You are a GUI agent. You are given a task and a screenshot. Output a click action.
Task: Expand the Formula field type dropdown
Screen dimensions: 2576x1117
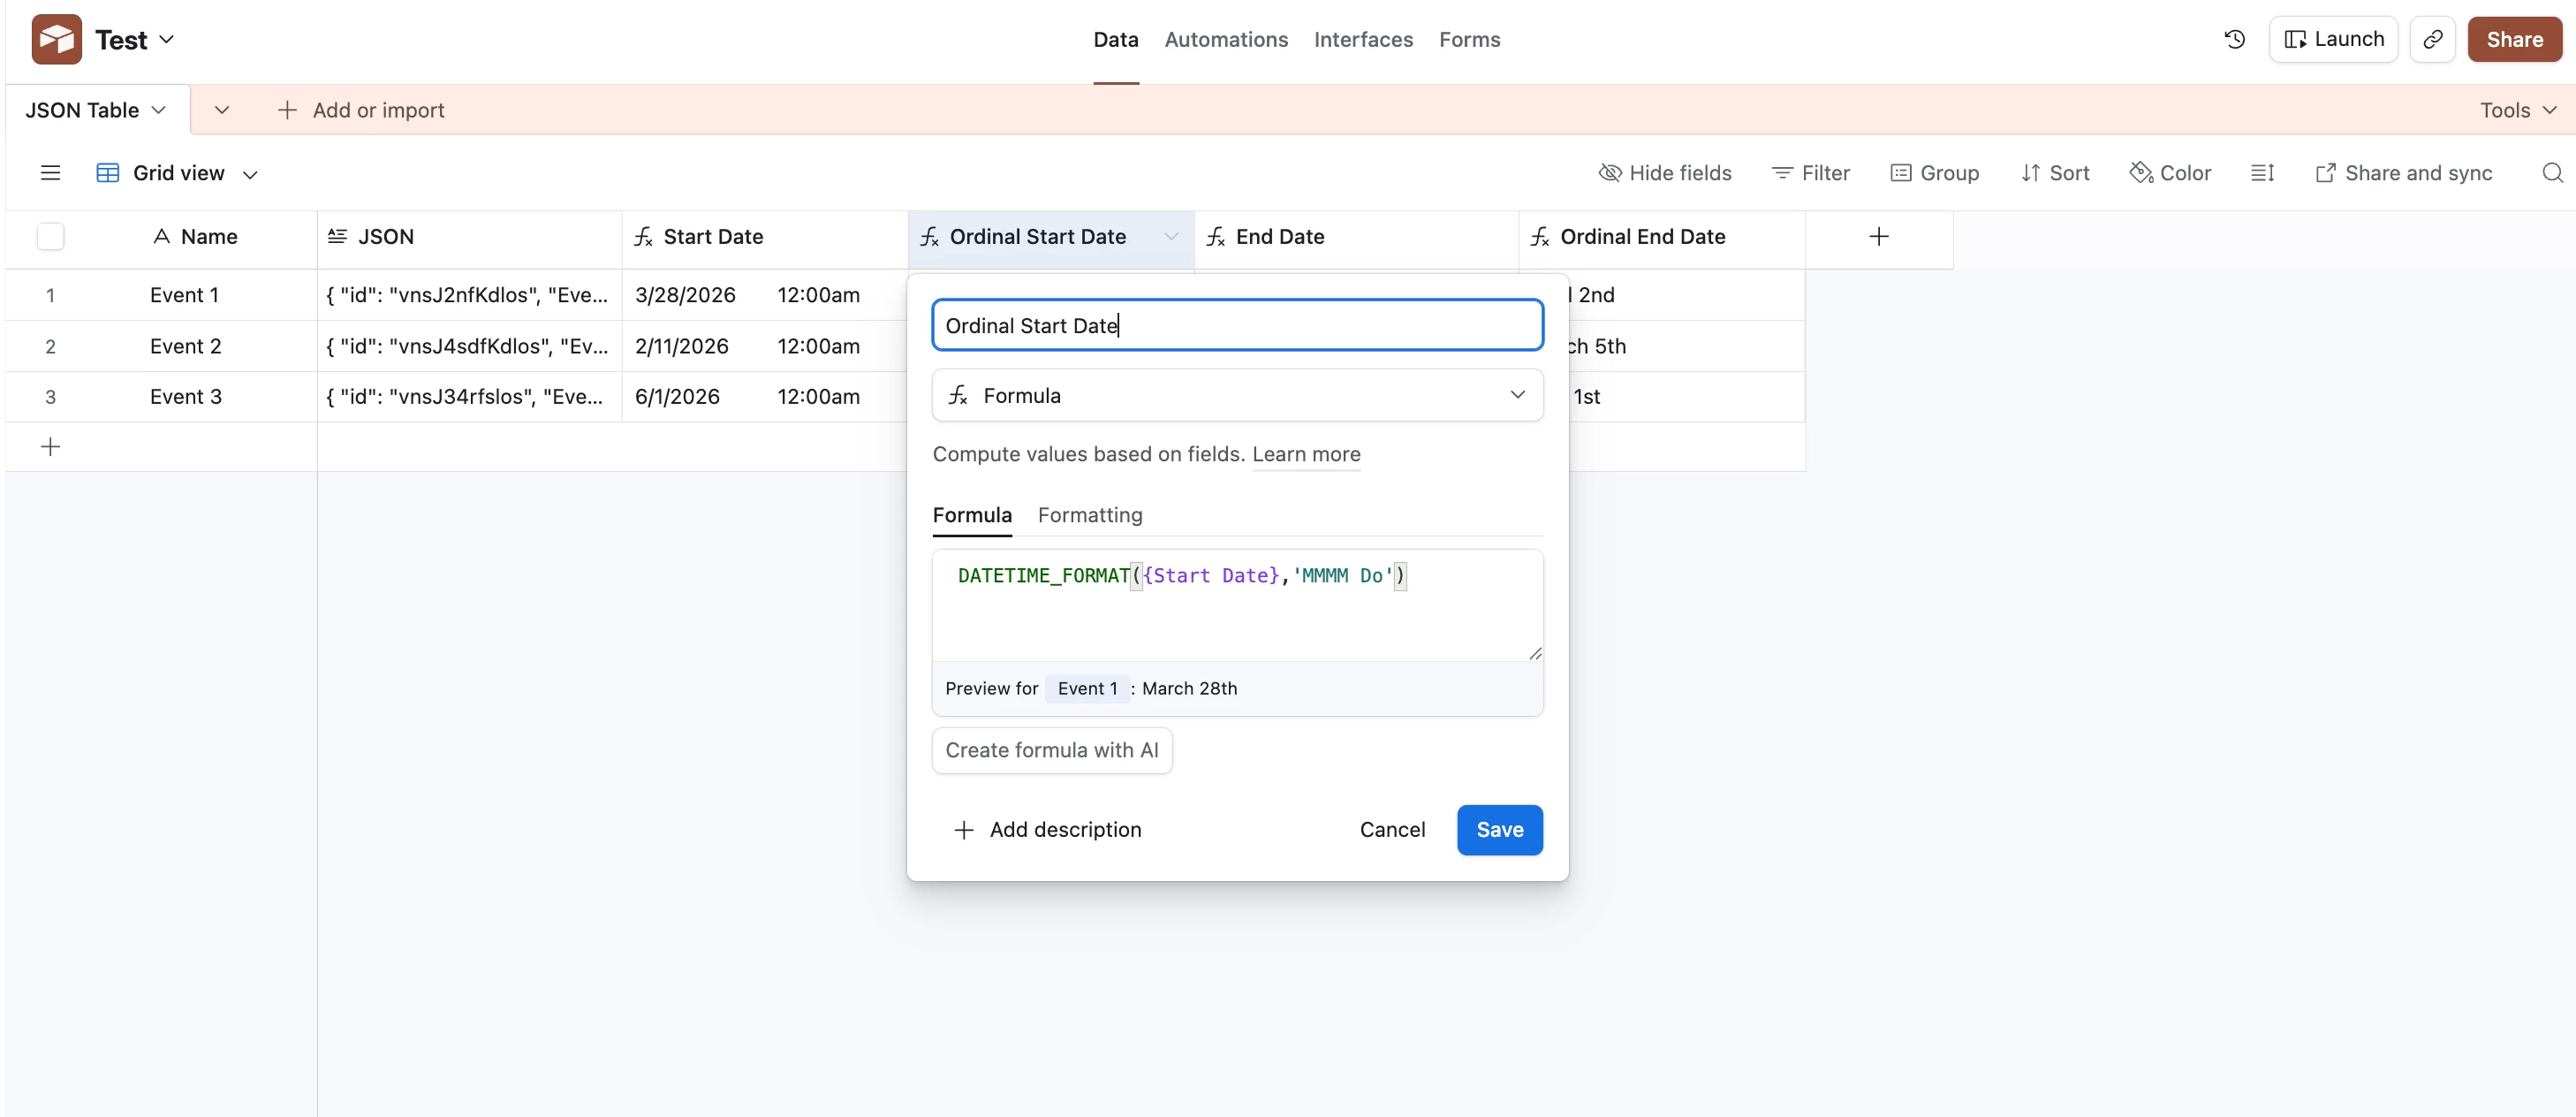coord(1237,395)
